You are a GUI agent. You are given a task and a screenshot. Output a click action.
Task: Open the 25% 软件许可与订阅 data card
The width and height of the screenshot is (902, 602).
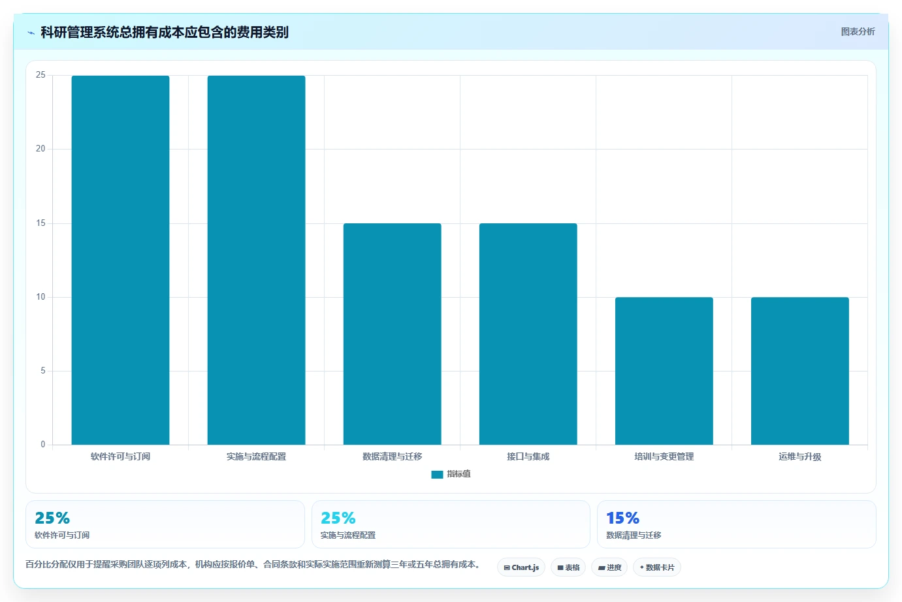pos(165,524)
